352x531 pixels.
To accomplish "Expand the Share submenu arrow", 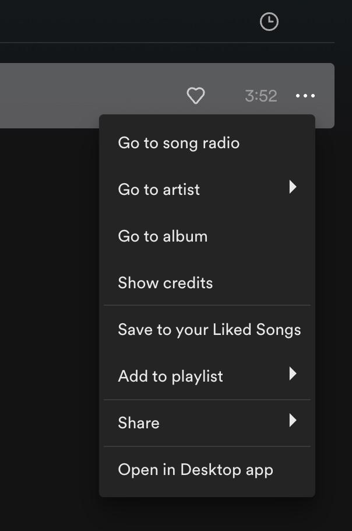I will click(293, 421).
